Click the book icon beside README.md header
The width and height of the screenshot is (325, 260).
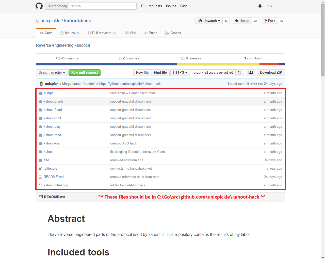click(41, 197)
